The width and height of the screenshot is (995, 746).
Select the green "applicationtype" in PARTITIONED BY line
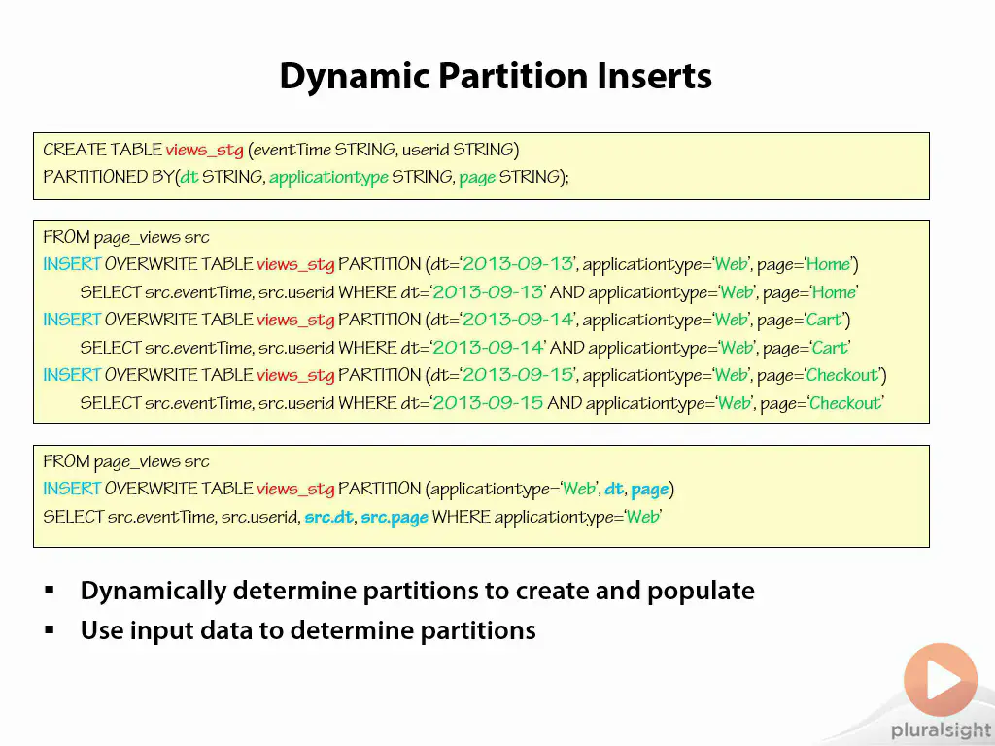pos(328,177)
